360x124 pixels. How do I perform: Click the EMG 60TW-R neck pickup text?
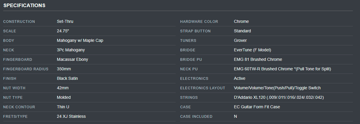pos(282,69)
